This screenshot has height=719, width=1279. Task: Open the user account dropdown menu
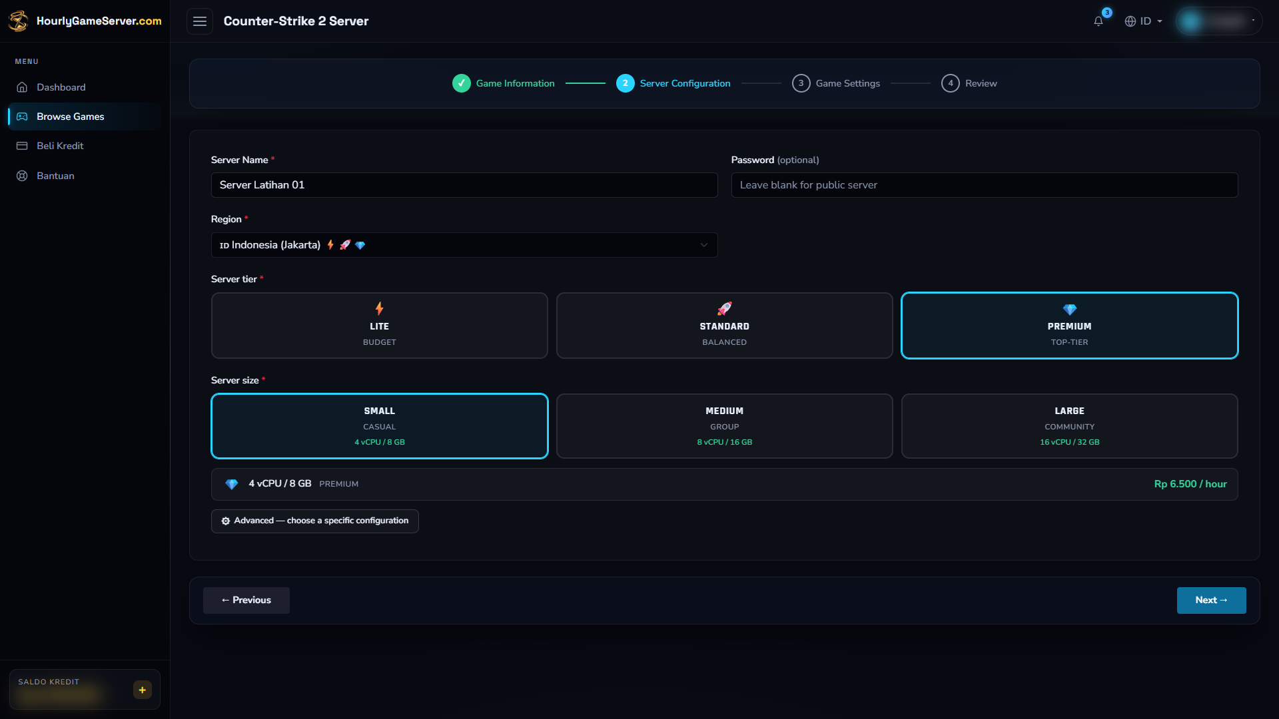1219,21
